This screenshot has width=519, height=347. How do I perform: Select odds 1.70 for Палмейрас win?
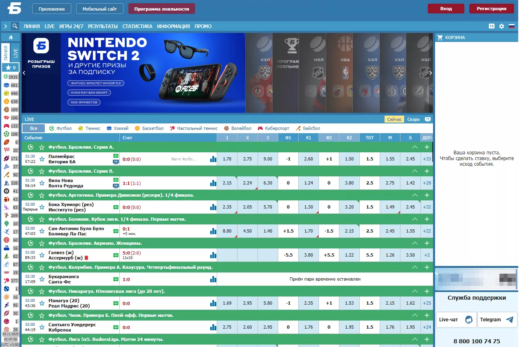tap(227, 159)
